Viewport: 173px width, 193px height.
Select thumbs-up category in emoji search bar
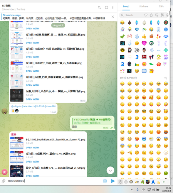pyautogui.click(x=151, y=15)
